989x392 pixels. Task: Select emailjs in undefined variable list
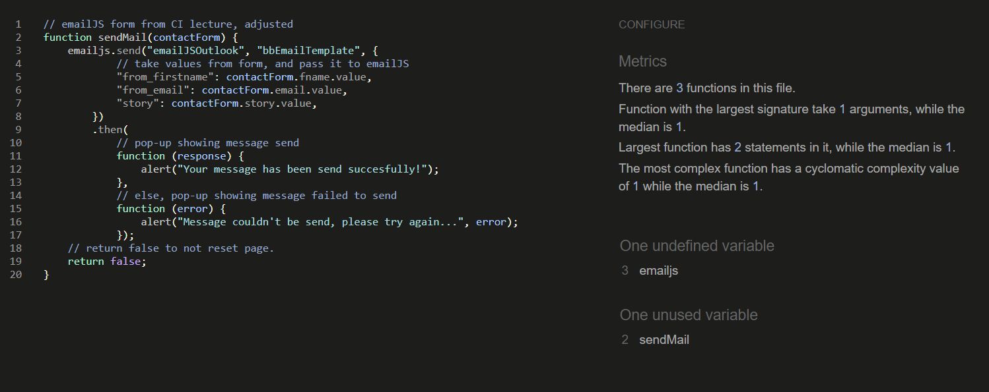pyautogui.click(x=658, y=271)
